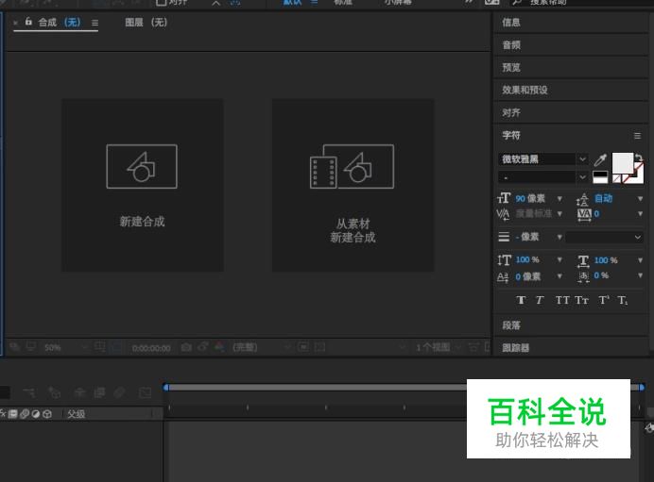Click the search help magnifier icon
The height and width of the screenshot is (482, 654).
pos(517,3)
